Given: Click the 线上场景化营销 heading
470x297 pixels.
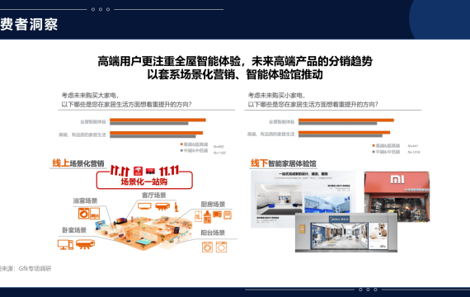Looking at the screenshot, I should [78, 163].
